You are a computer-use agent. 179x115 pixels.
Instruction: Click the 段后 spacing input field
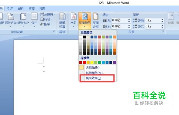pos(153,26)
